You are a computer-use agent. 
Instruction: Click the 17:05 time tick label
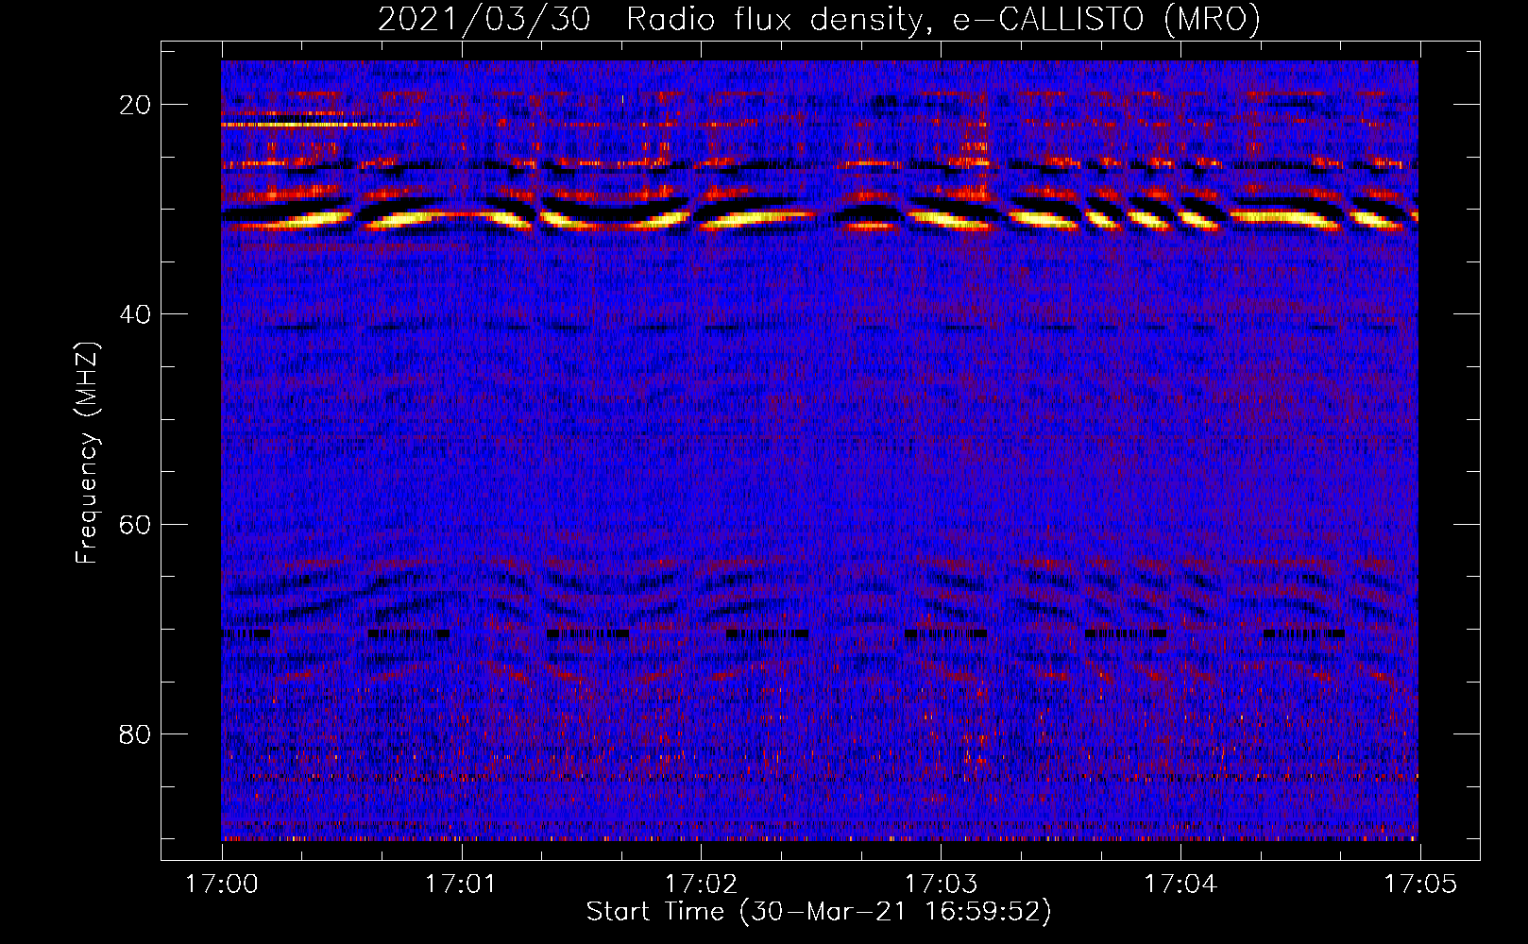coord(1420,885)
